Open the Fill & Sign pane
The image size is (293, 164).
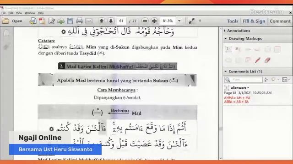[254, 21]
